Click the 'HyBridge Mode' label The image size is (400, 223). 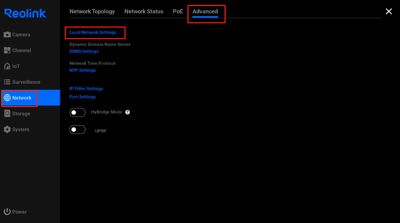coord(106,112)
